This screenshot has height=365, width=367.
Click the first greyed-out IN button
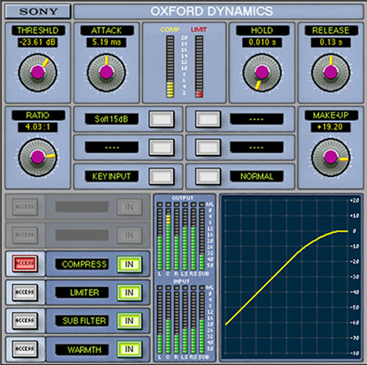129,207
